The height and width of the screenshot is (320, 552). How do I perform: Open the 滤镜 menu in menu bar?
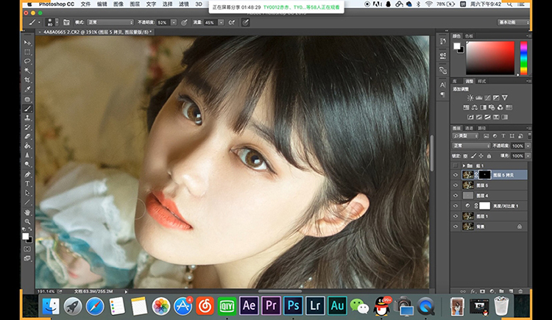click(184, 4)
